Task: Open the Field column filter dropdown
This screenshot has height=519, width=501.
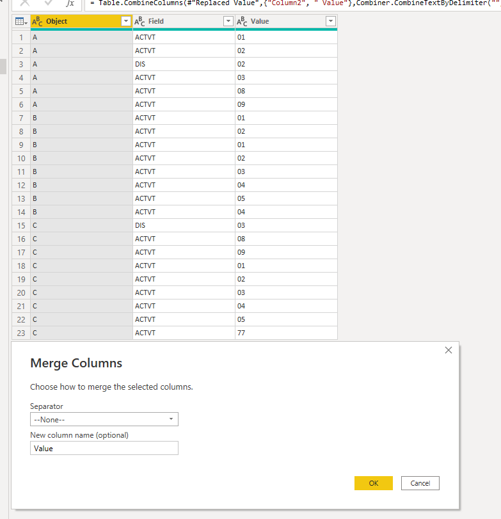Action: click(x=228, y=22)
